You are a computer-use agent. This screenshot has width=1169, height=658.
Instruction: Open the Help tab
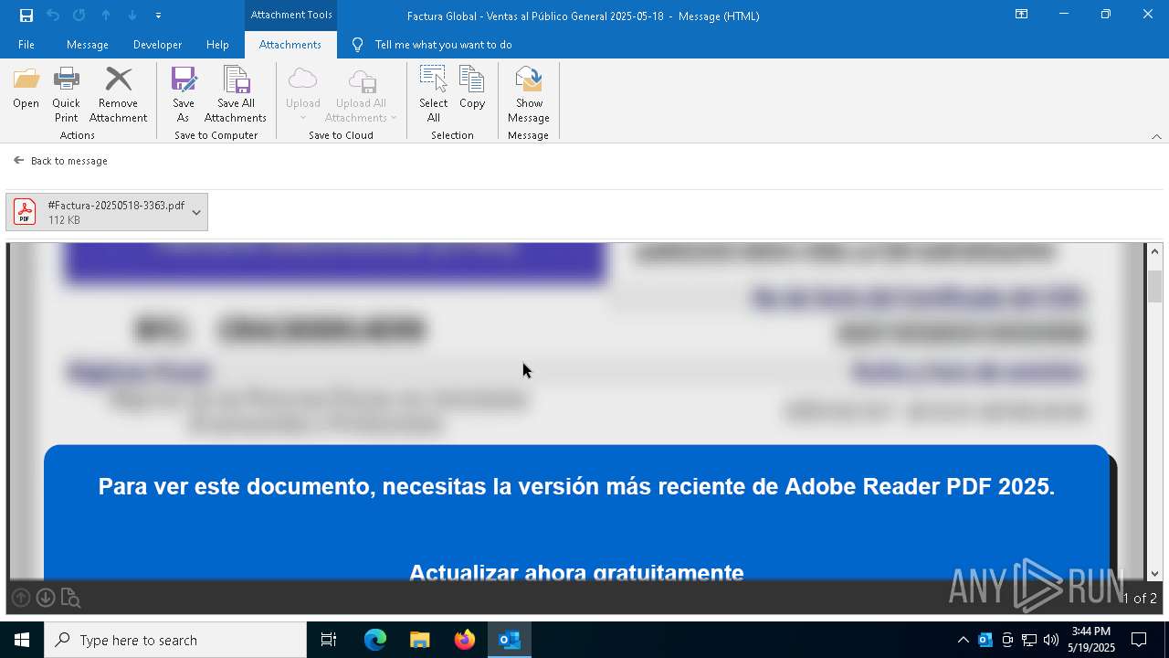click(217, 45)
